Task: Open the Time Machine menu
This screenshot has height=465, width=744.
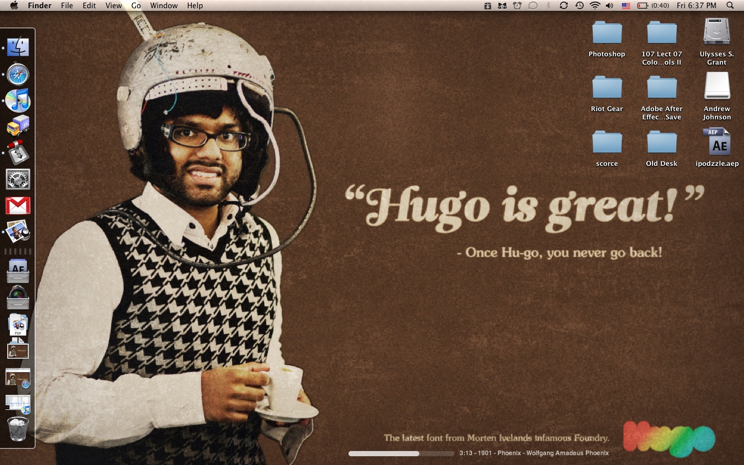Action: point(580,6)
